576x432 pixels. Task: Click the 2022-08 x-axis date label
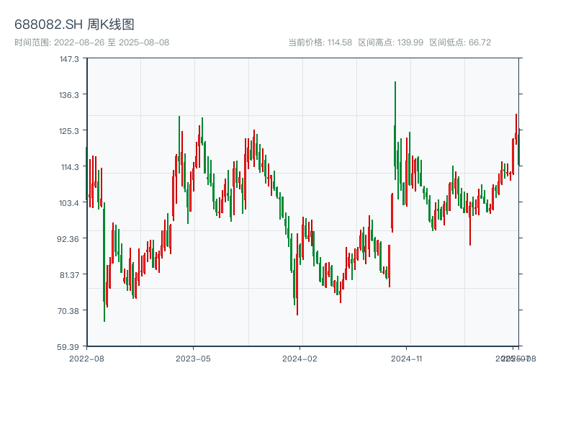[x=86, y=358]
